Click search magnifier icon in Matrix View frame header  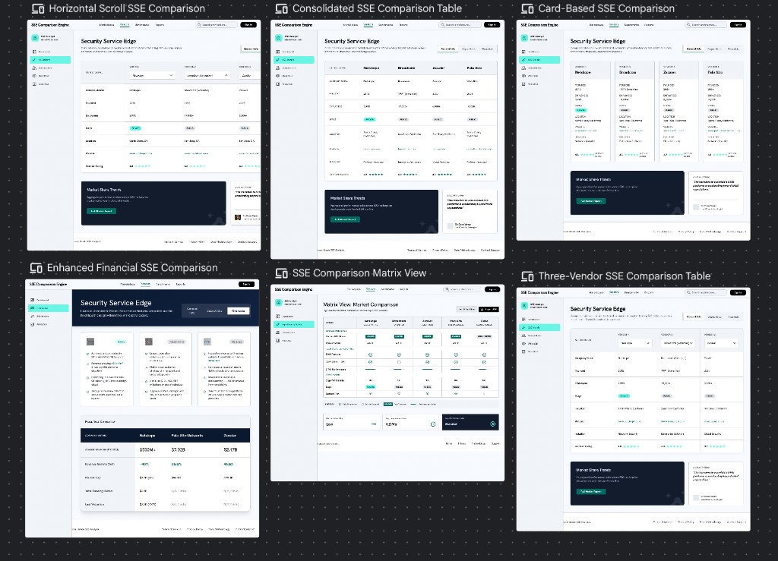[447, 289]
